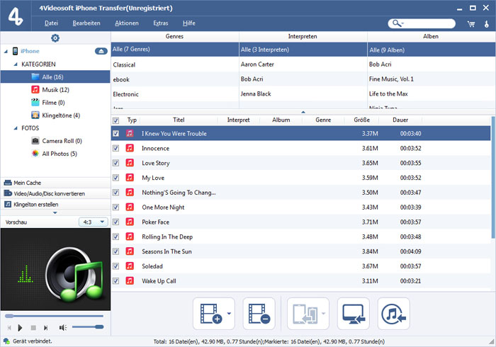Screen dimensions: 496x347
Task: Click the play button in preview
Action: pyautogui.click(x=20, y=328)
